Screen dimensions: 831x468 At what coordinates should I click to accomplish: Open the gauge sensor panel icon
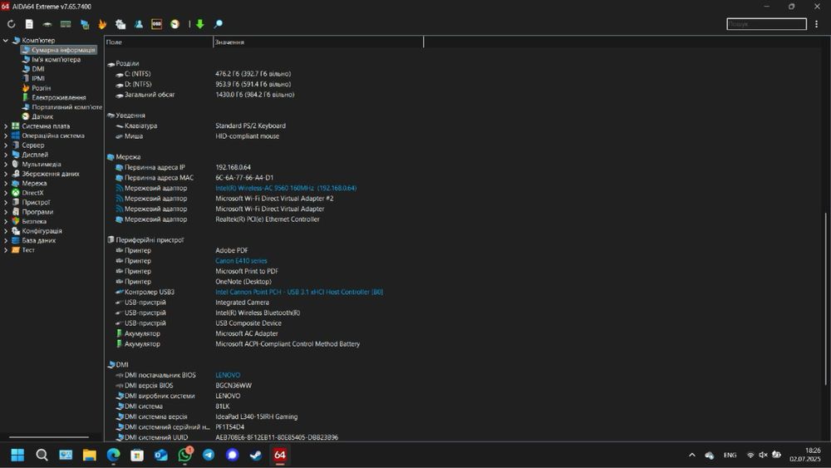[175, 24]
